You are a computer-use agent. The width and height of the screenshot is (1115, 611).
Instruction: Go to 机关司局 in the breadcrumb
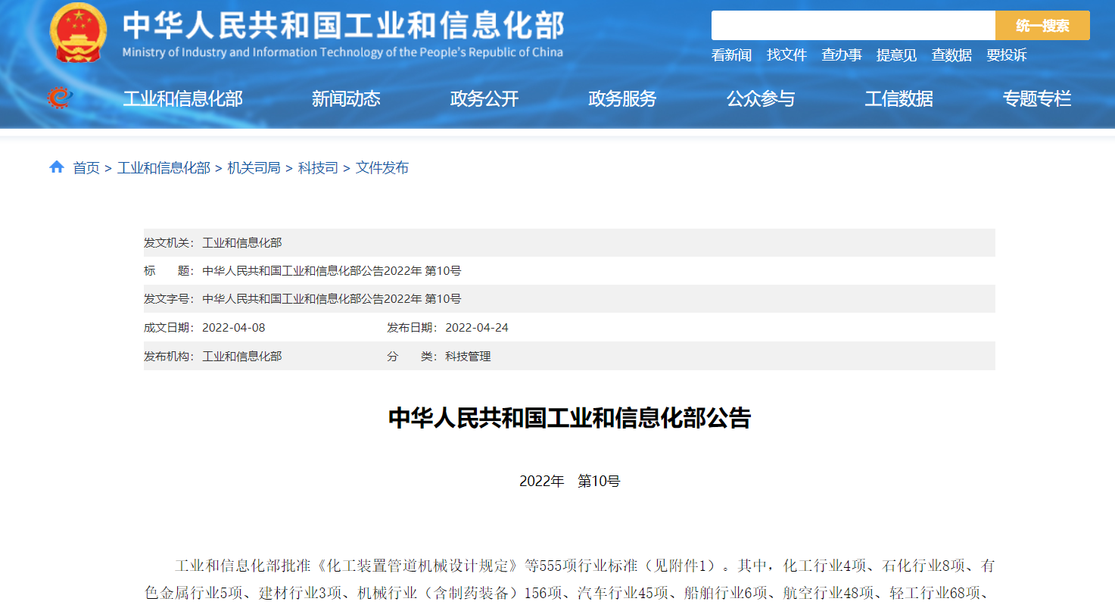click(254, 168)
